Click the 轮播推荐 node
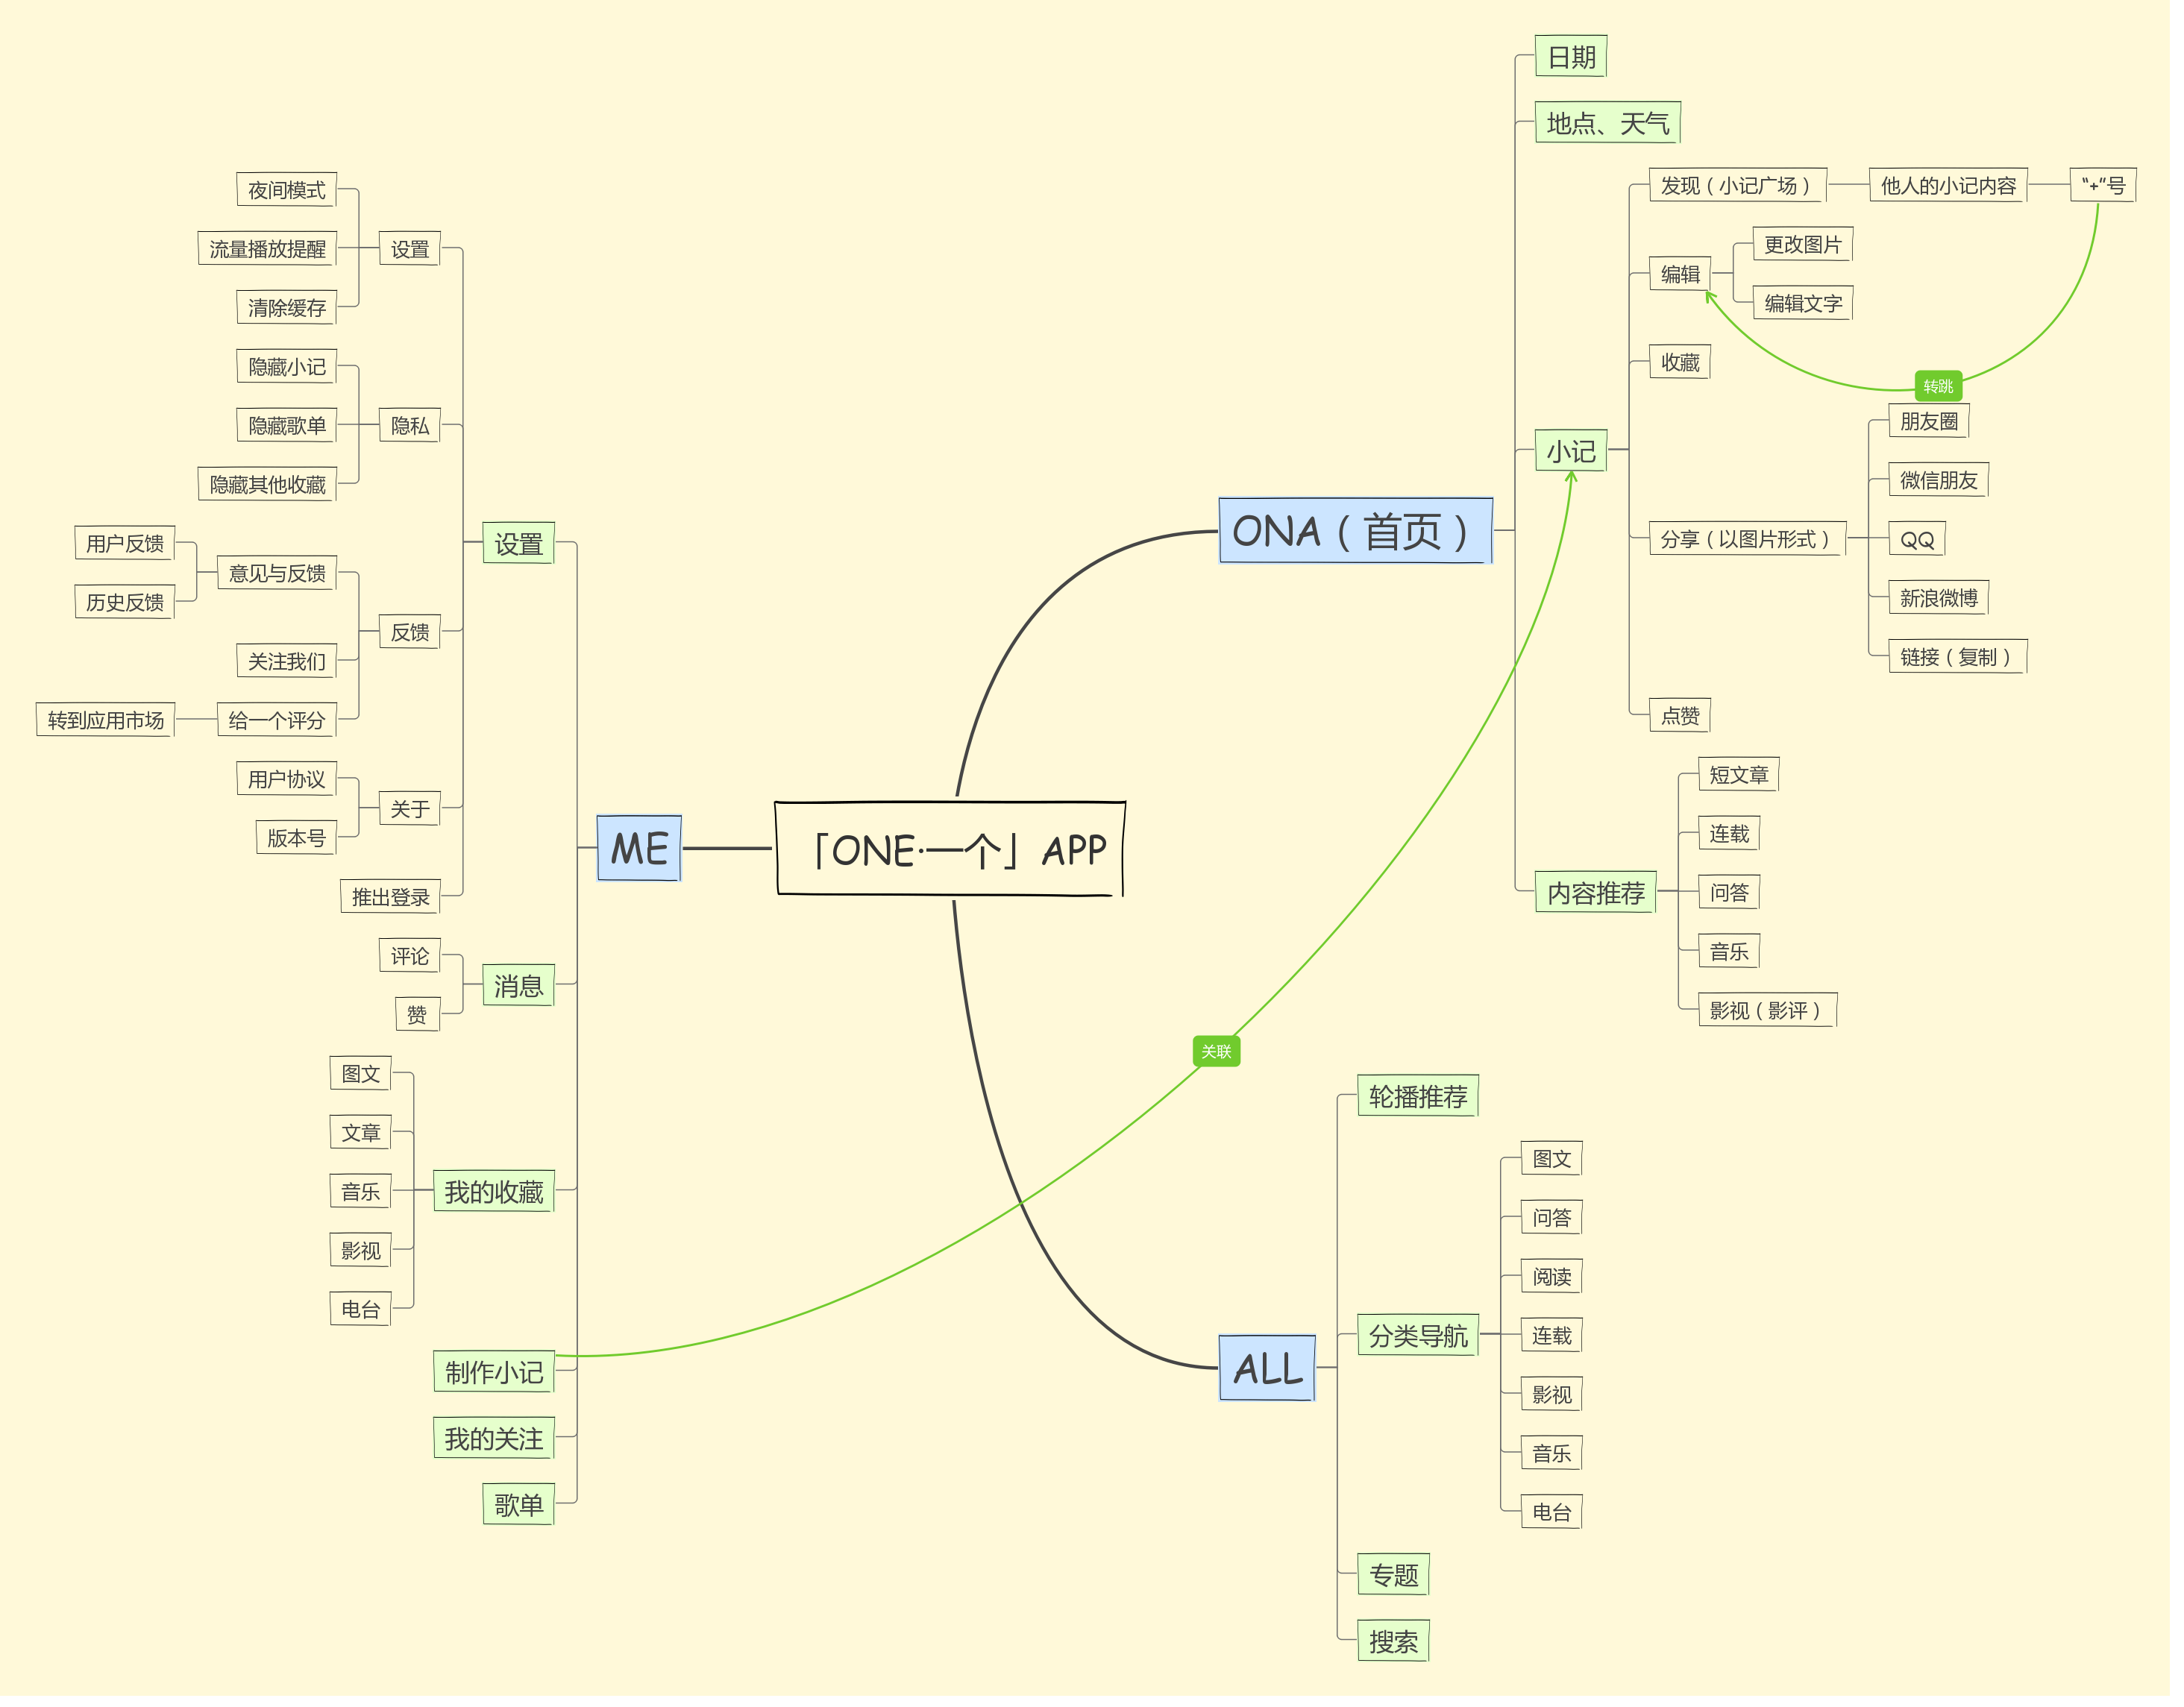The width and height of the screenshot is (2184, 1707). (x=1427, y=1103)
